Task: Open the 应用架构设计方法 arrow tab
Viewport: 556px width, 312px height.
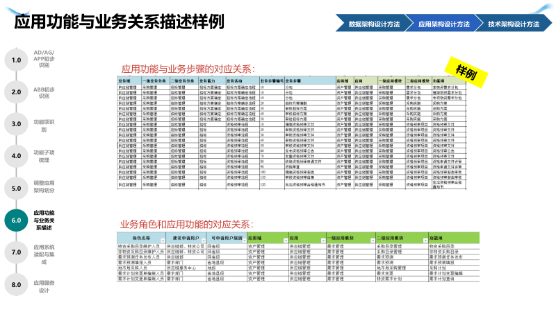Action: click(444, 24)
